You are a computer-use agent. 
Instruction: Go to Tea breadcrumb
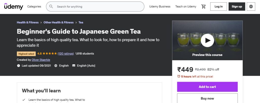[x=81, y=22]
